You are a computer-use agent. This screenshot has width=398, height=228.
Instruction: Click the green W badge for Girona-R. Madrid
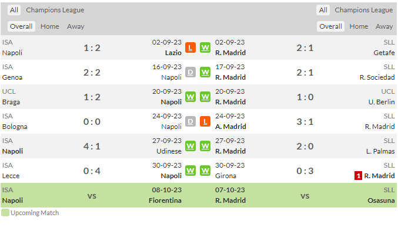point(205,171)
